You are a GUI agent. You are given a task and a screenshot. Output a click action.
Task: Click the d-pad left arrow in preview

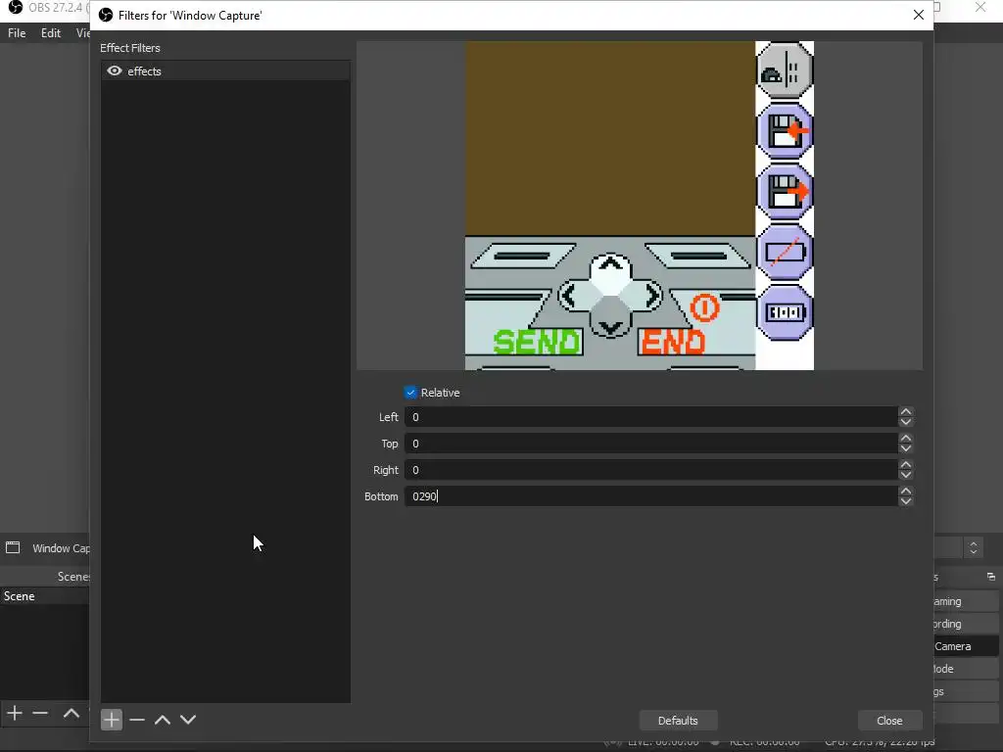click(x=569, y=296)
